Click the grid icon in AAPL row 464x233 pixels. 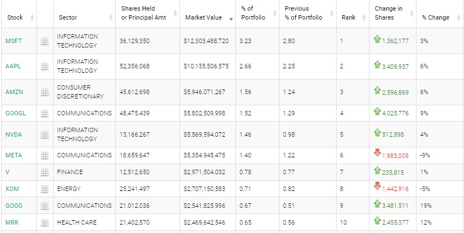point(45,66)
